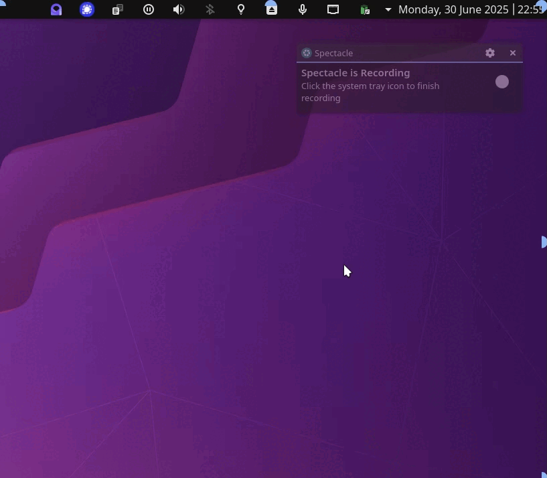Open the display configuration tray icon
547x478 pixels.
tap(333, 9)
